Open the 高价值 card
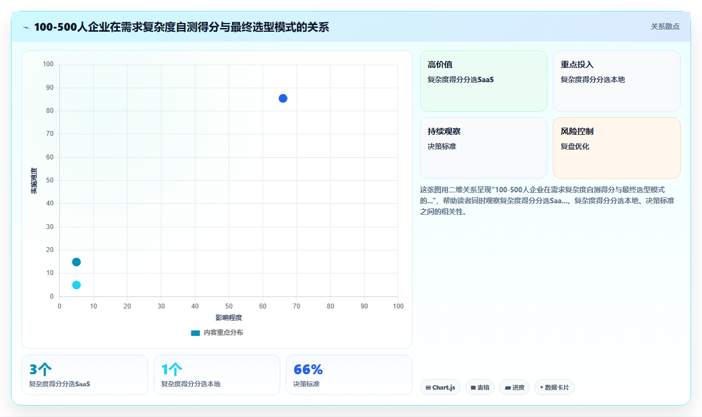Viewport: 702px width, 417px height. coord(484,81)
